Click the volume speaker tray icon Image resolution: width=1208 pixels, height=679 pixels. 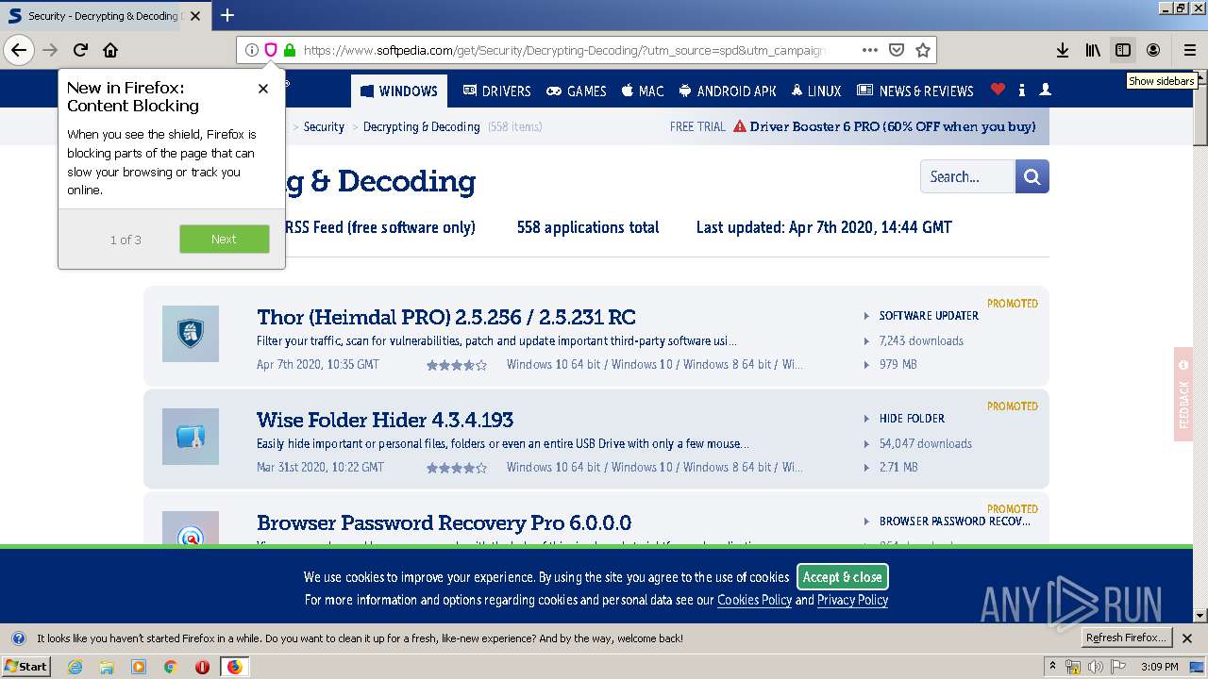pos(1095,667)
